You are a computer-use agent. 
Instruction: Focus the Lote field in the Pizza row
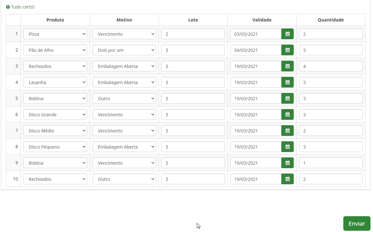[x=193, y=34]
